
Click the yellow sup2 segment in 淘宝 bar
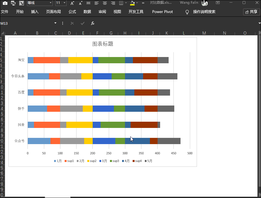click(80, 60)
